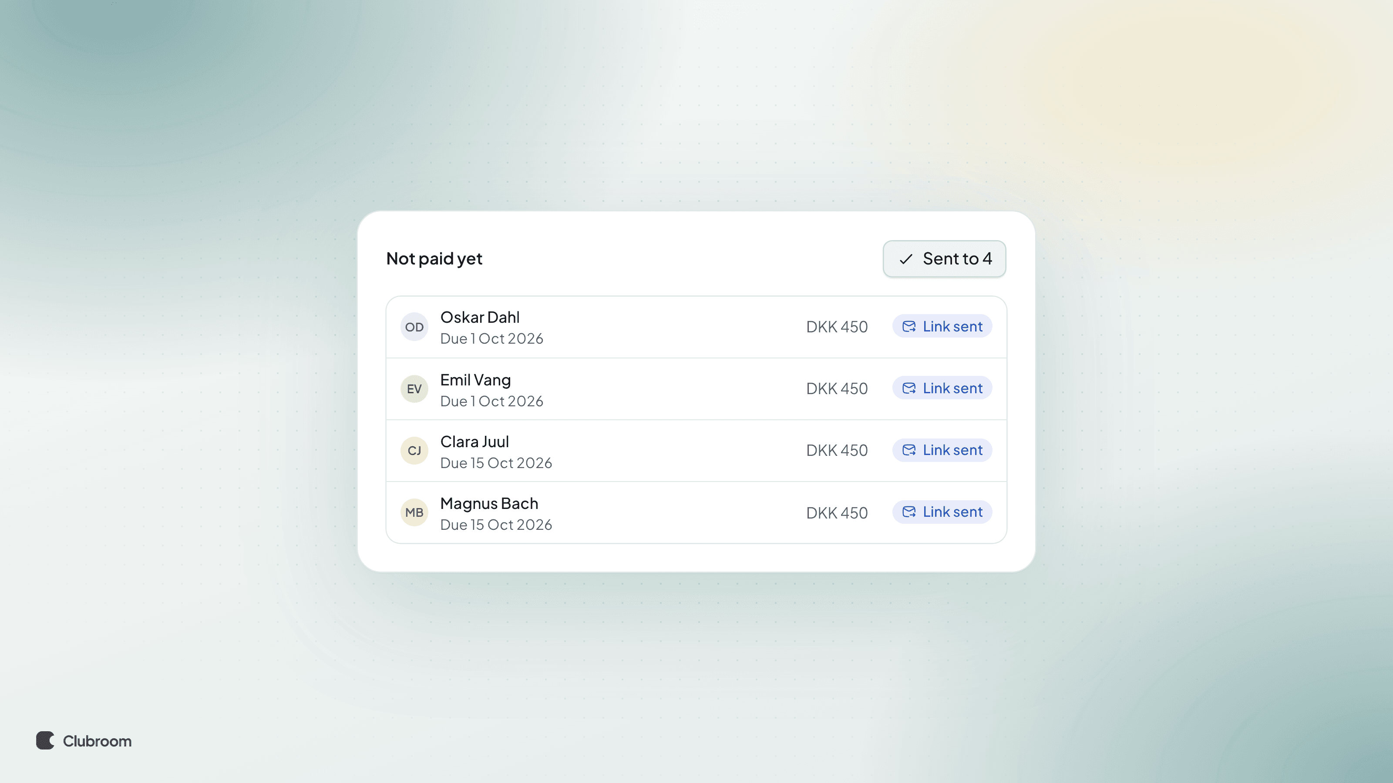Select the name Emil Vang

pyautogui.click(x=475, y=380)
